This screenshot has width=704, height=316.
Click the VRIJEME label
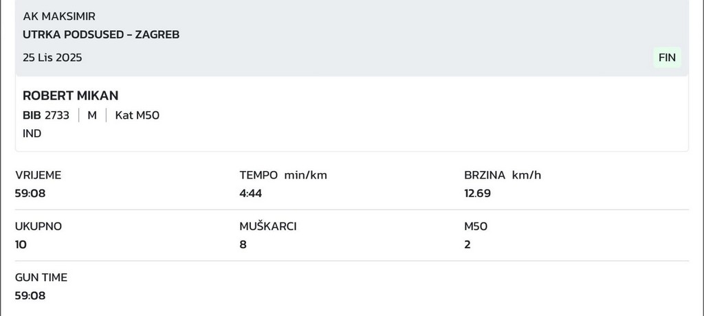[38, 175]
